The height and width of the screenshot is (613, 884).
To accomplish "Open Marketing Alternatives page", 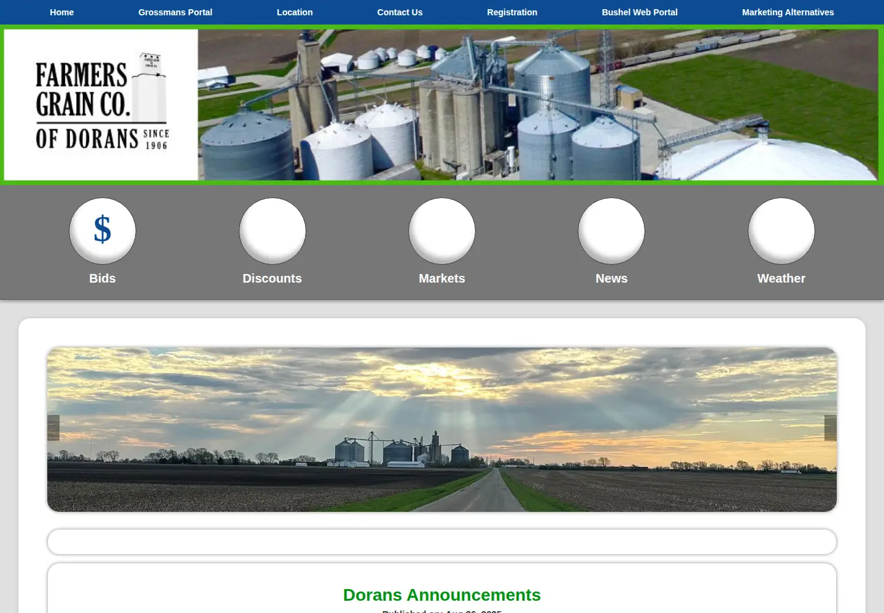I will 788,12.
